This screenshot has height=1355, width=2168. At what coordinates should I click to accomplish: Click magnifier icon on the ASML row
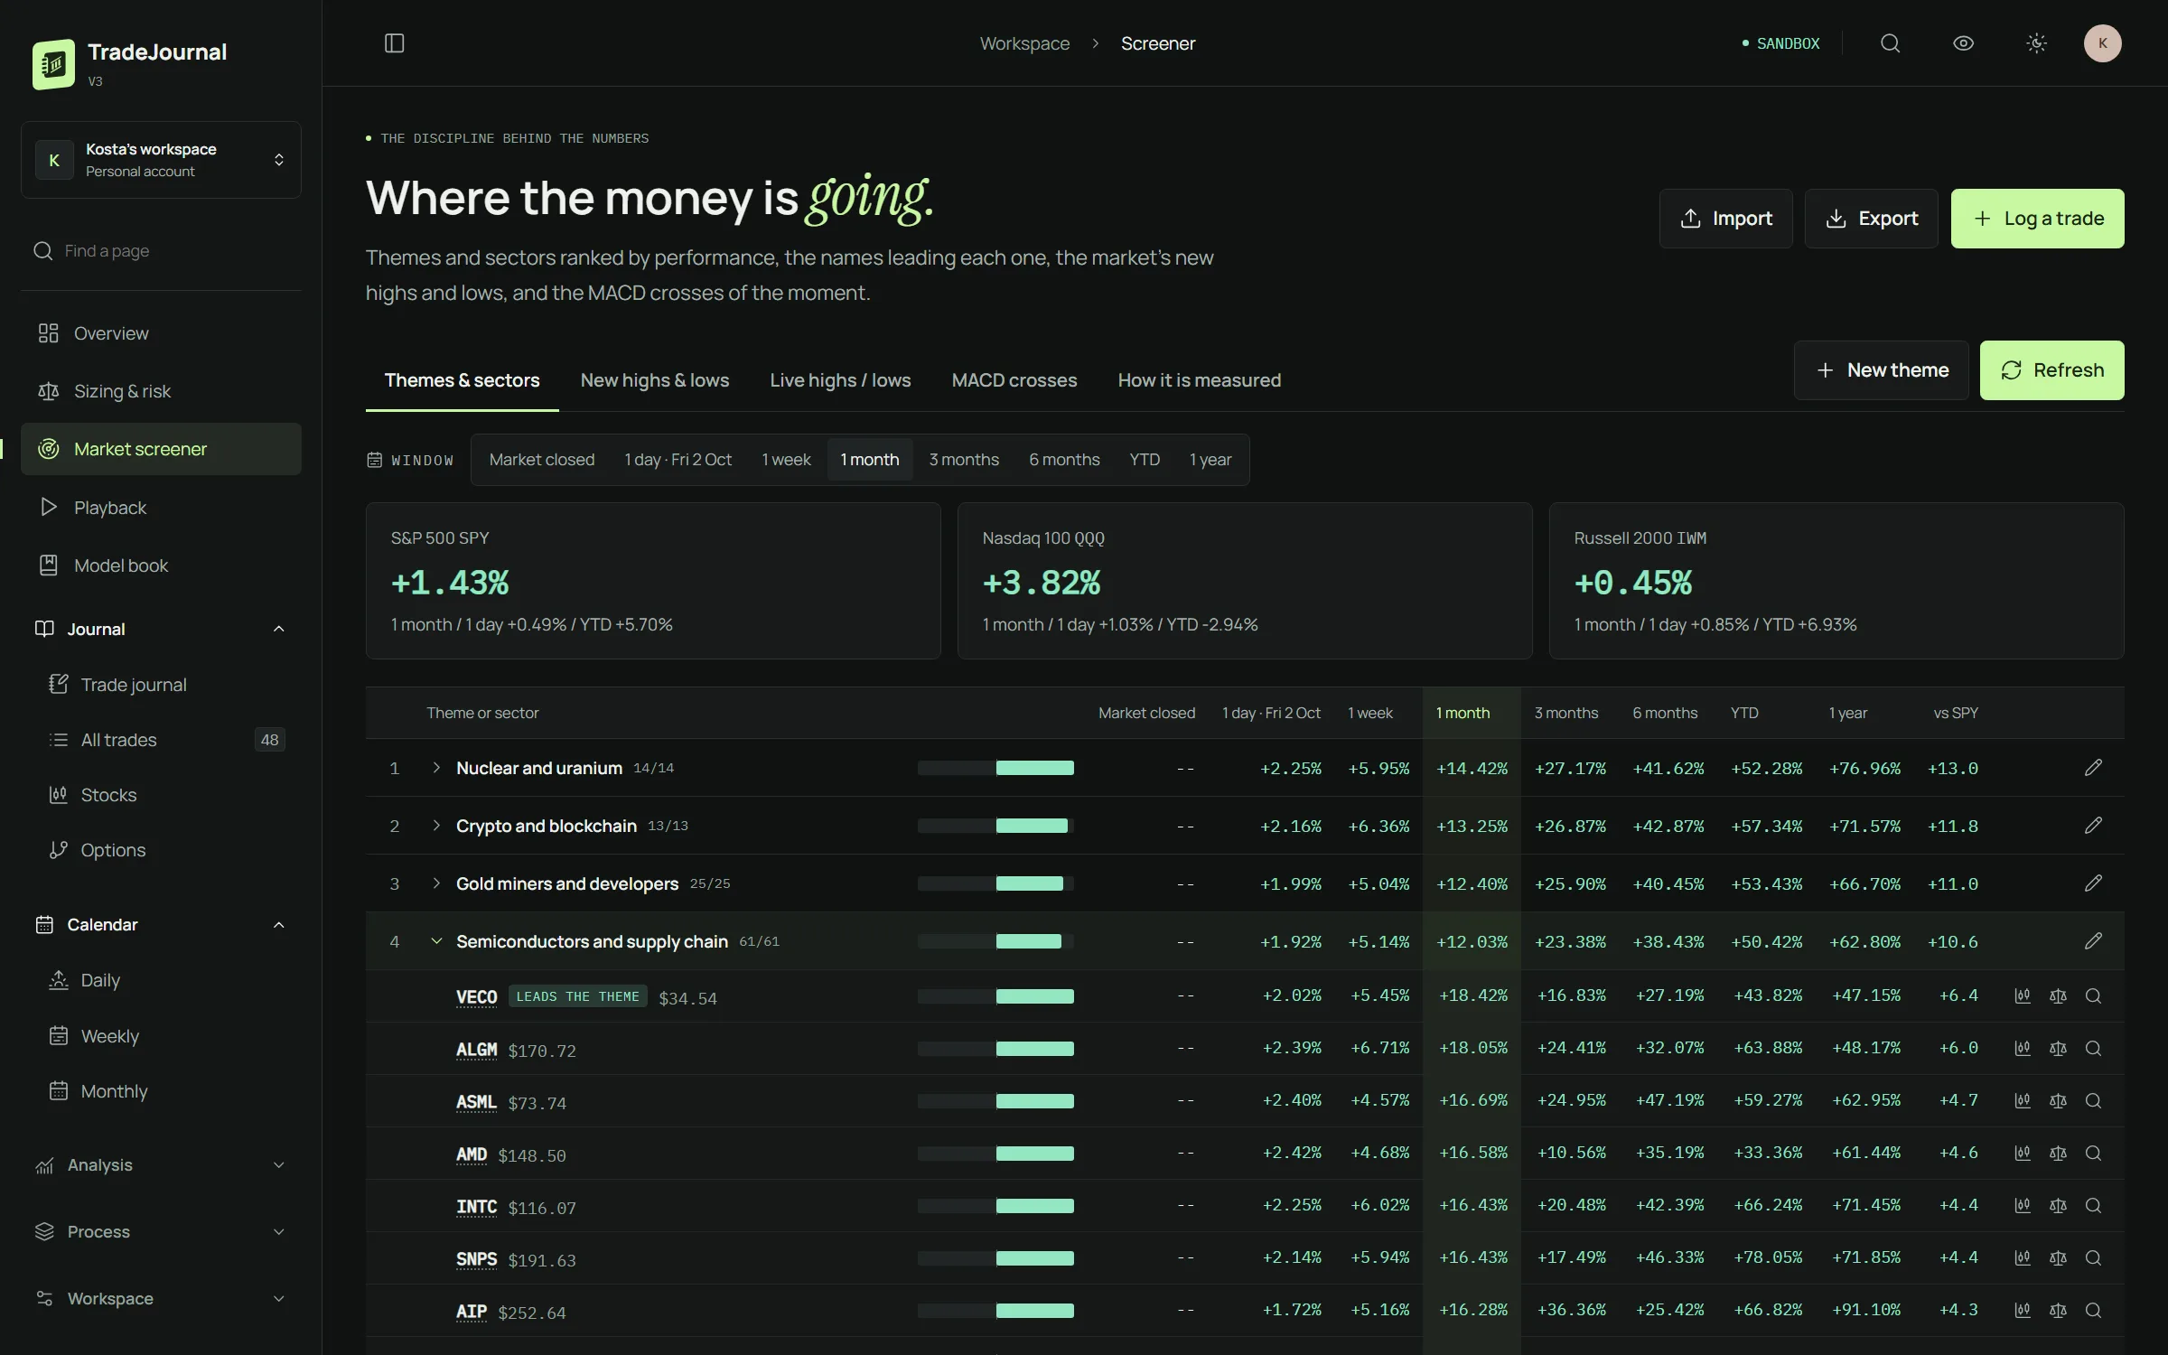[2093, 1100]
